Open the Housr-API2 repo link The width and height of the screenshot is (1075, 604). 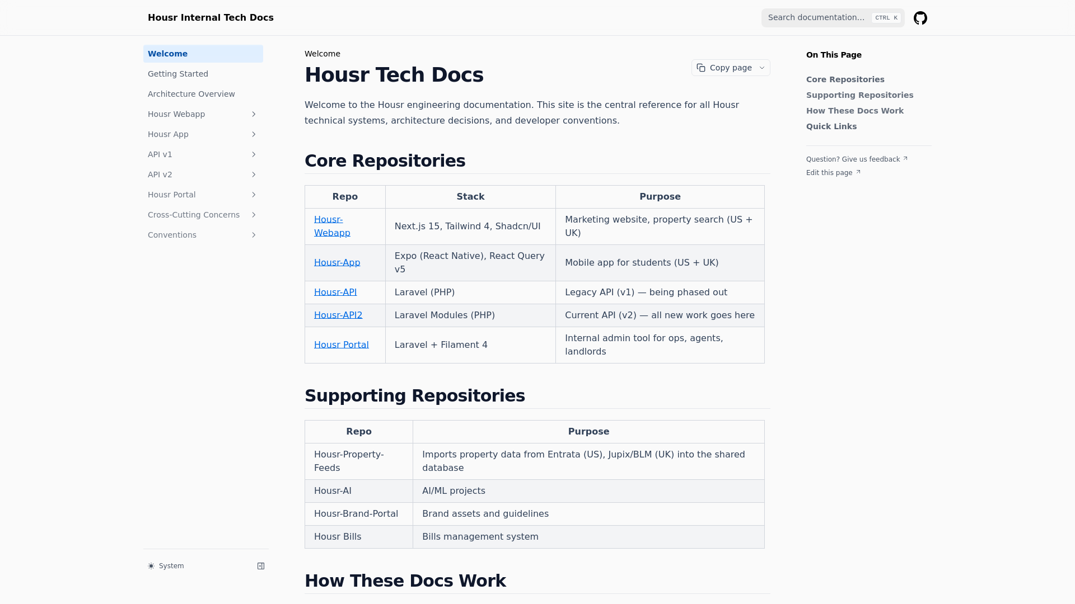(x=338, y=315)
